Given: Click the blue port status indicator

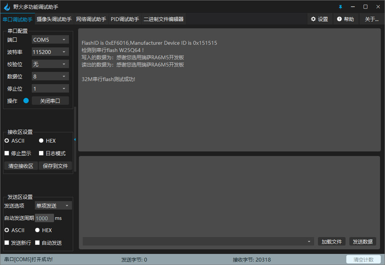Looking at the screenshot, I should (26, 101).
